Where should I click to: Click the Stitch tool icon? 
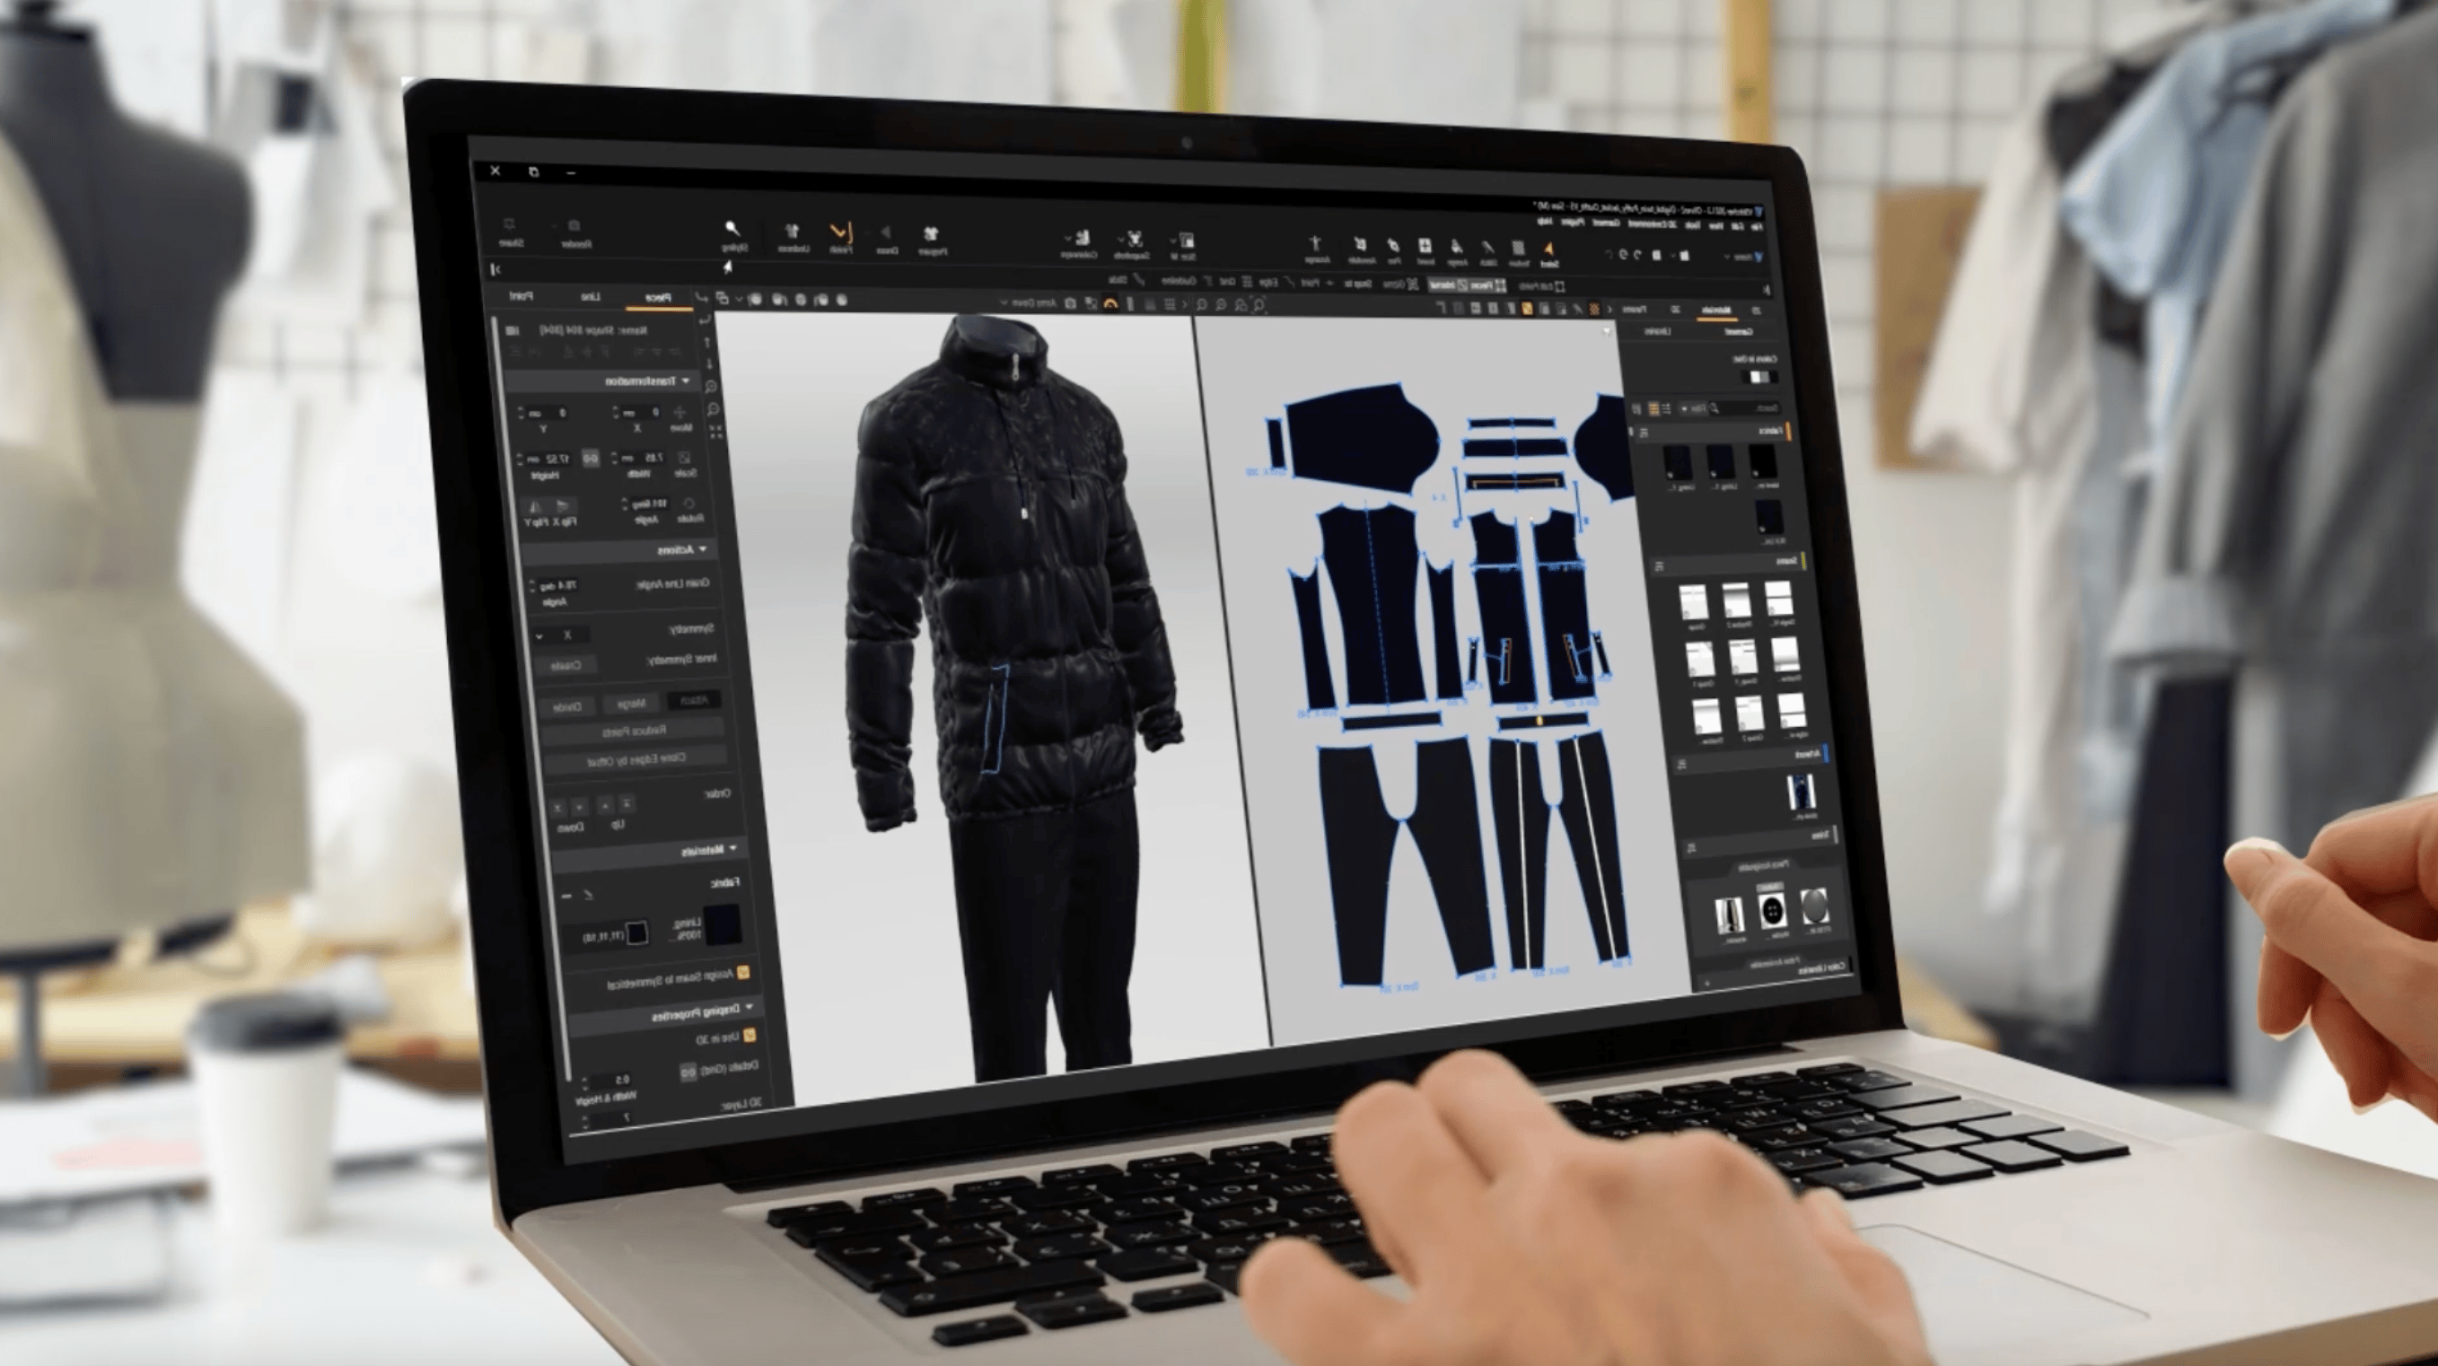point(1486,249)
